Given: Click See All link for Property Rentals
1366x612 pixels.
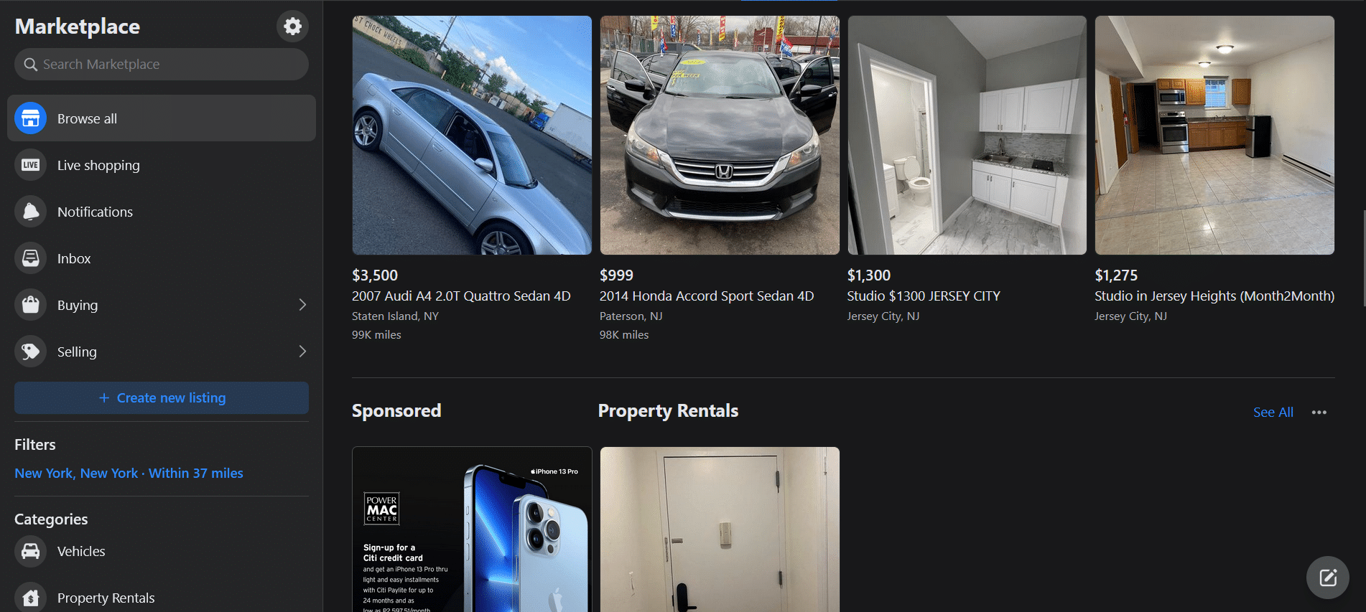Looking at the screenshot, I should tap(1273, 413).
